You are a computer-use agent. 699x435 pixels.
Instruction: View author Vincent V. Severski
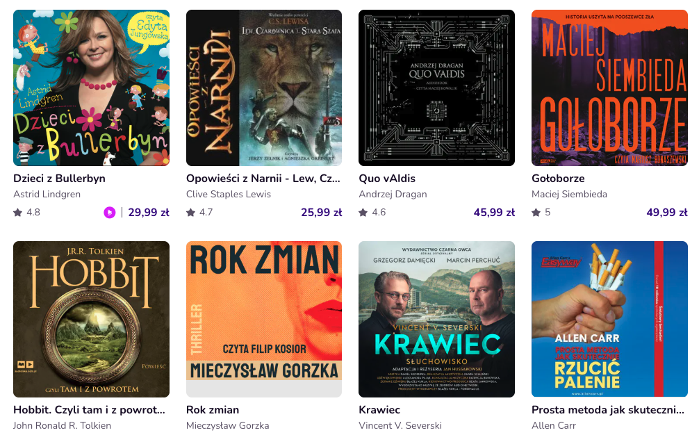tap(400, 425)
